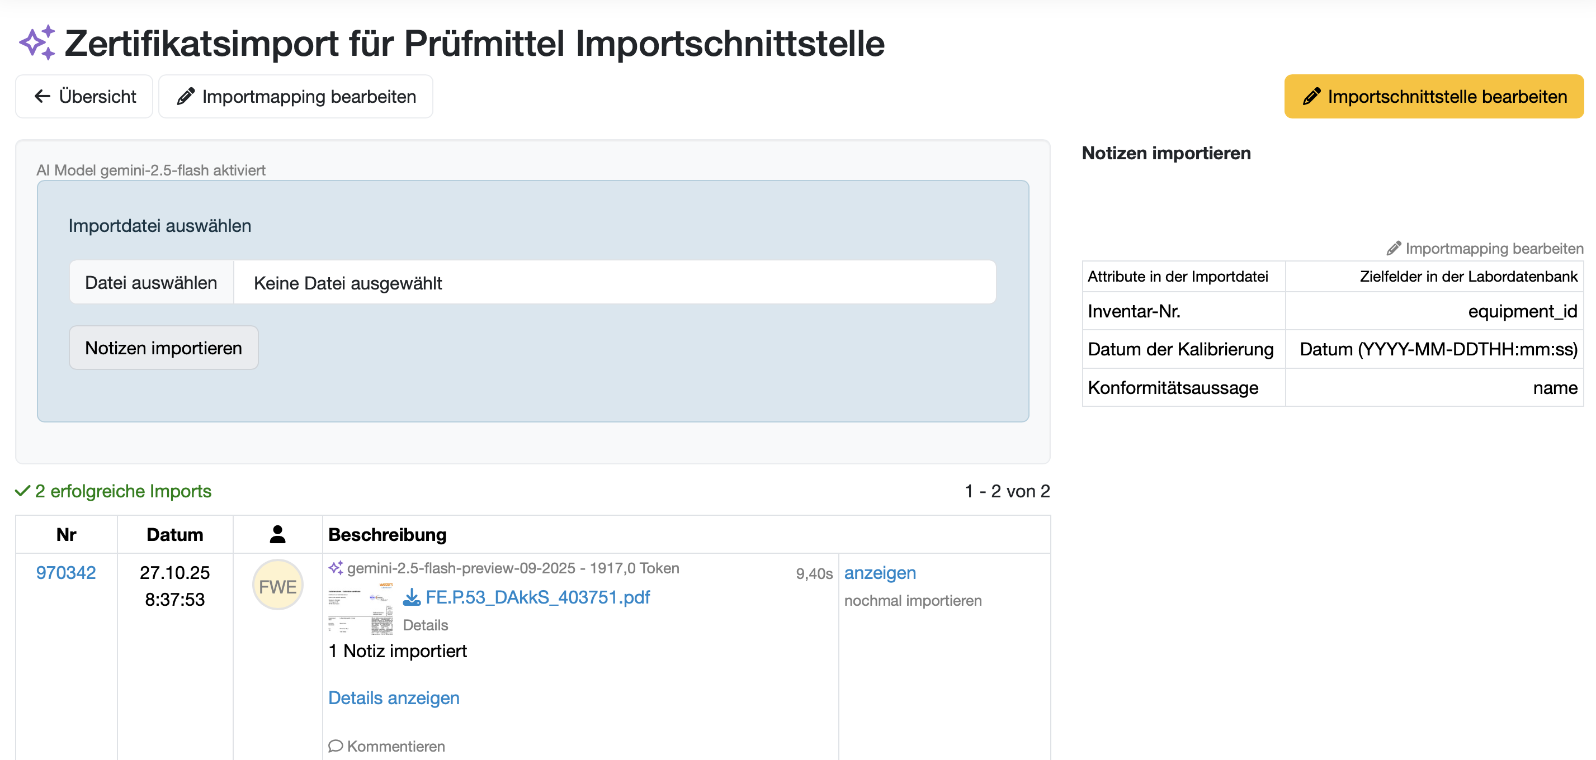Click Datei auswählen file chooser
This screenshot has height=760, width=1596.
click(151, 283)
